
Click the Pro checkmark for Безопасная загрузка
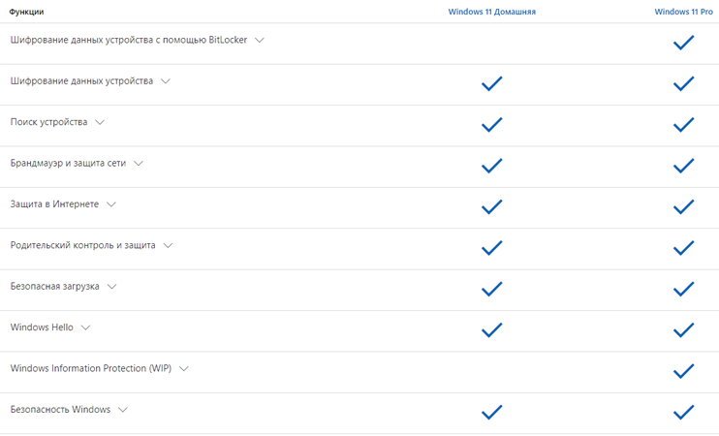coord(683,289)
